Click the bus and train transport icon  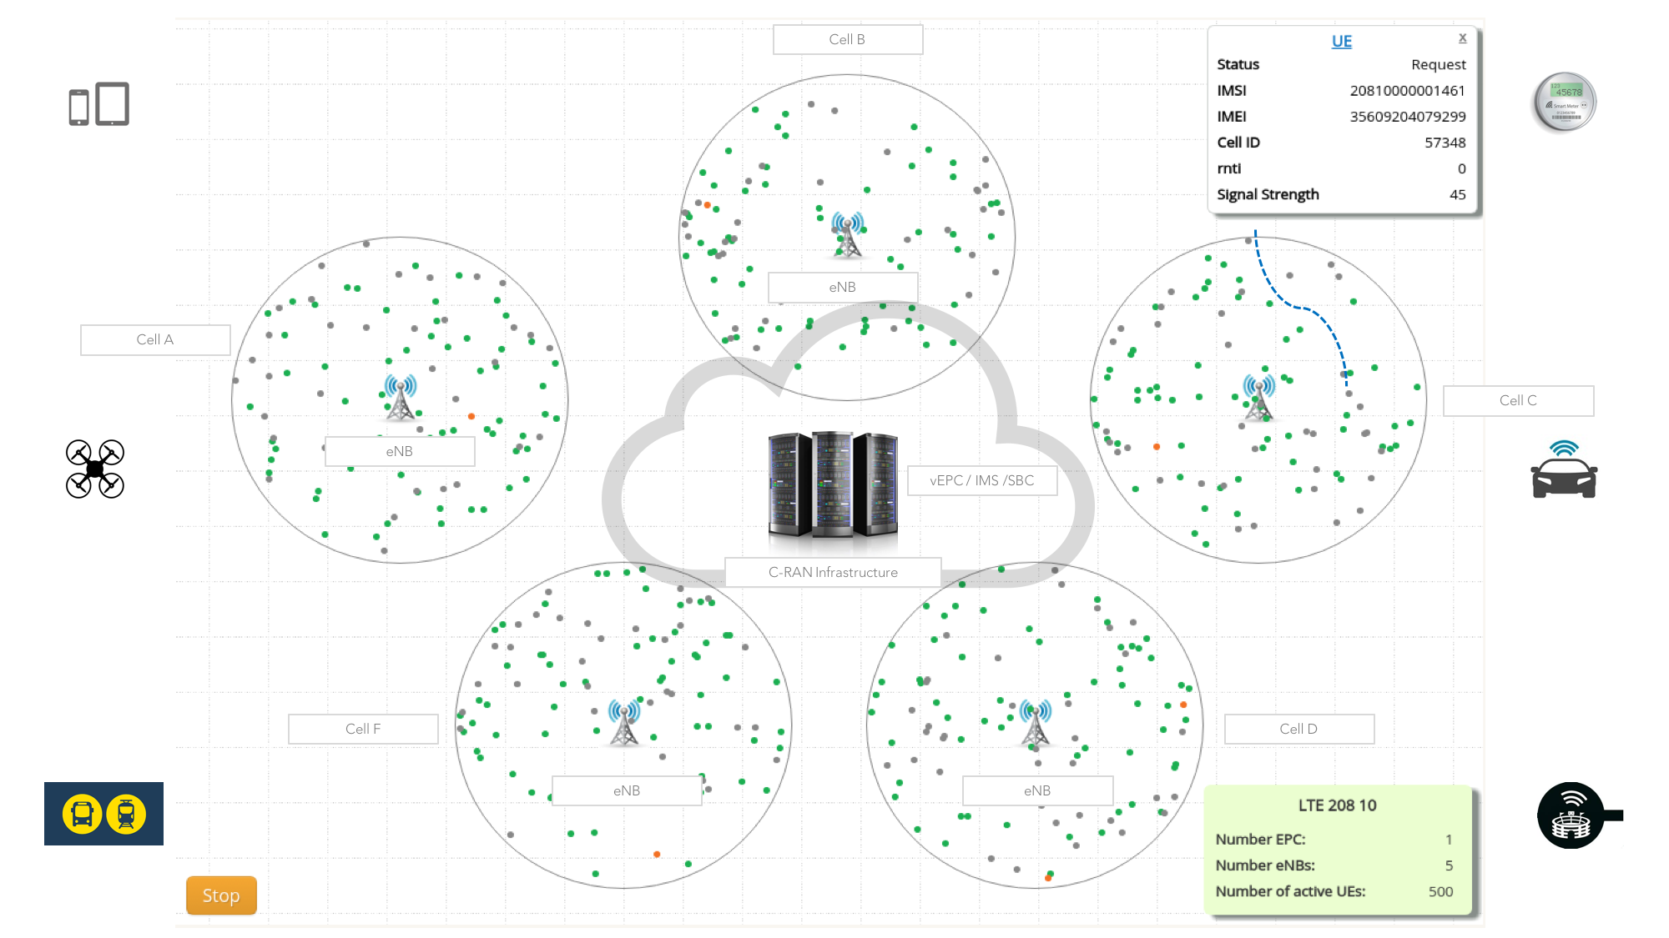point(103,813)
